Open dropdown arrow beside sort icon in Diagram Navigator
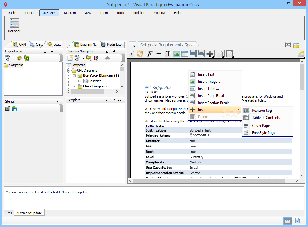Image resolution: width=308 pixels, height=227 pixels. [x=102, y=58]
